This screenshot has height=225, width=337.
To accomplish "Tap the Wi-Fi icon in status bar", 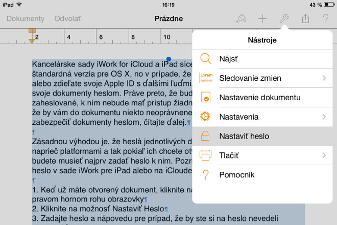I will pos(19,5).
